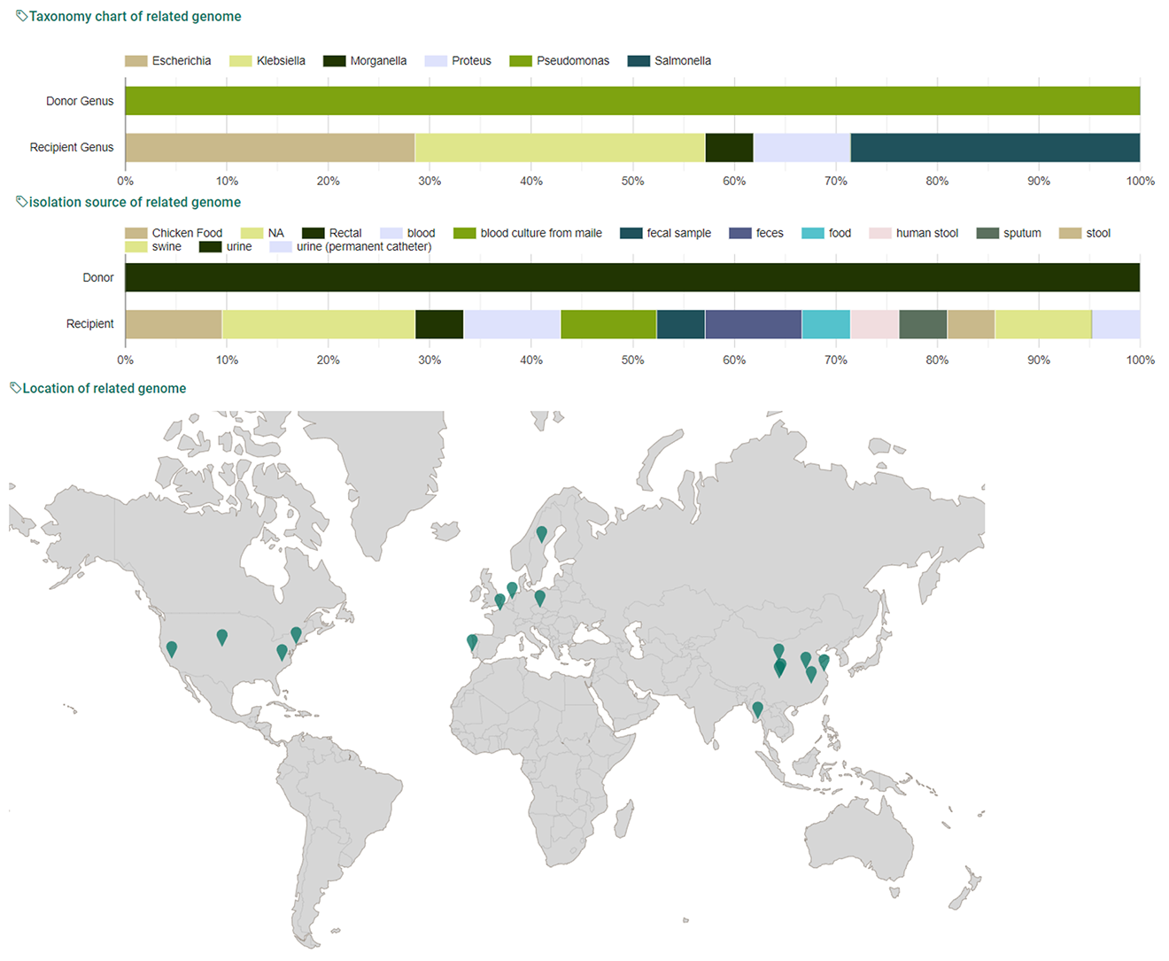Select the marker in central United States
This screenshot has width=1169, height=961.
point(222,637)
